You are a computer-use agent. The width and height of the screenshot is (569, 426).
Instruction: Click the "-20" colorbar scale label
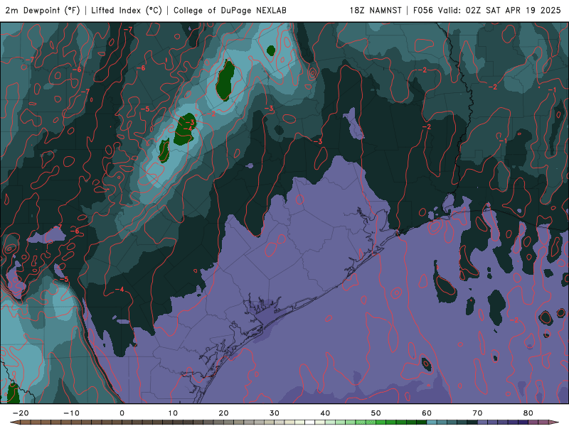pyautogui.click(x=21, y=413)
